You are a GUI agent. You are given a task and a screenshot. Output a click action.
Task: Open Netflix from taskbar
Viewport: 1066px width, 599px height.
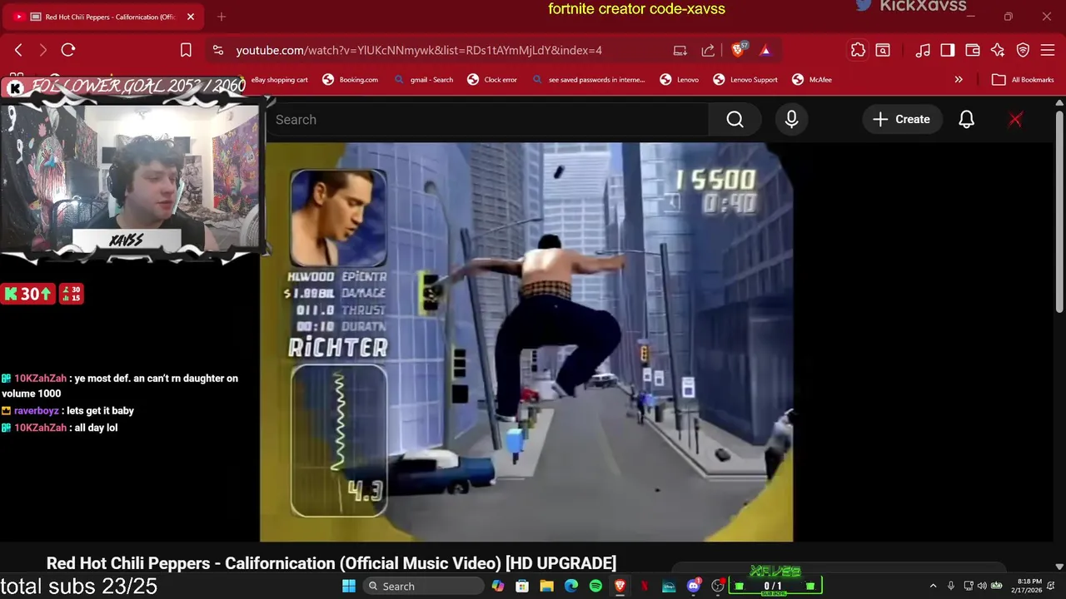[x=644, y=587]
